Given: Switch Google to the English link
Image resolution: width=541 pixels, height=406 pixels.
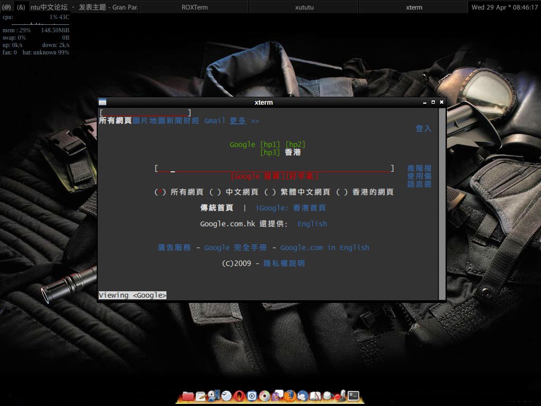Looking at the screenshot, I should click(312, 224).
